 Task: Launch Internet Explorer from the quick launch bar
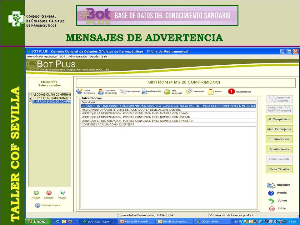[x=57, y=222]
